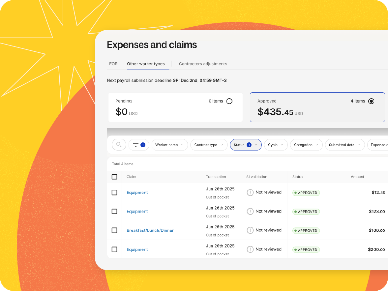Screen dimensions: 388x291
Task: Open the Contractors adjustments tab
Action: [203, 64]
